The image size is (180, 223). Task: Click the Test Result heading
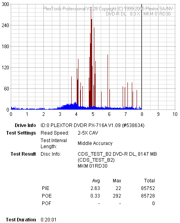coord(23,154)
